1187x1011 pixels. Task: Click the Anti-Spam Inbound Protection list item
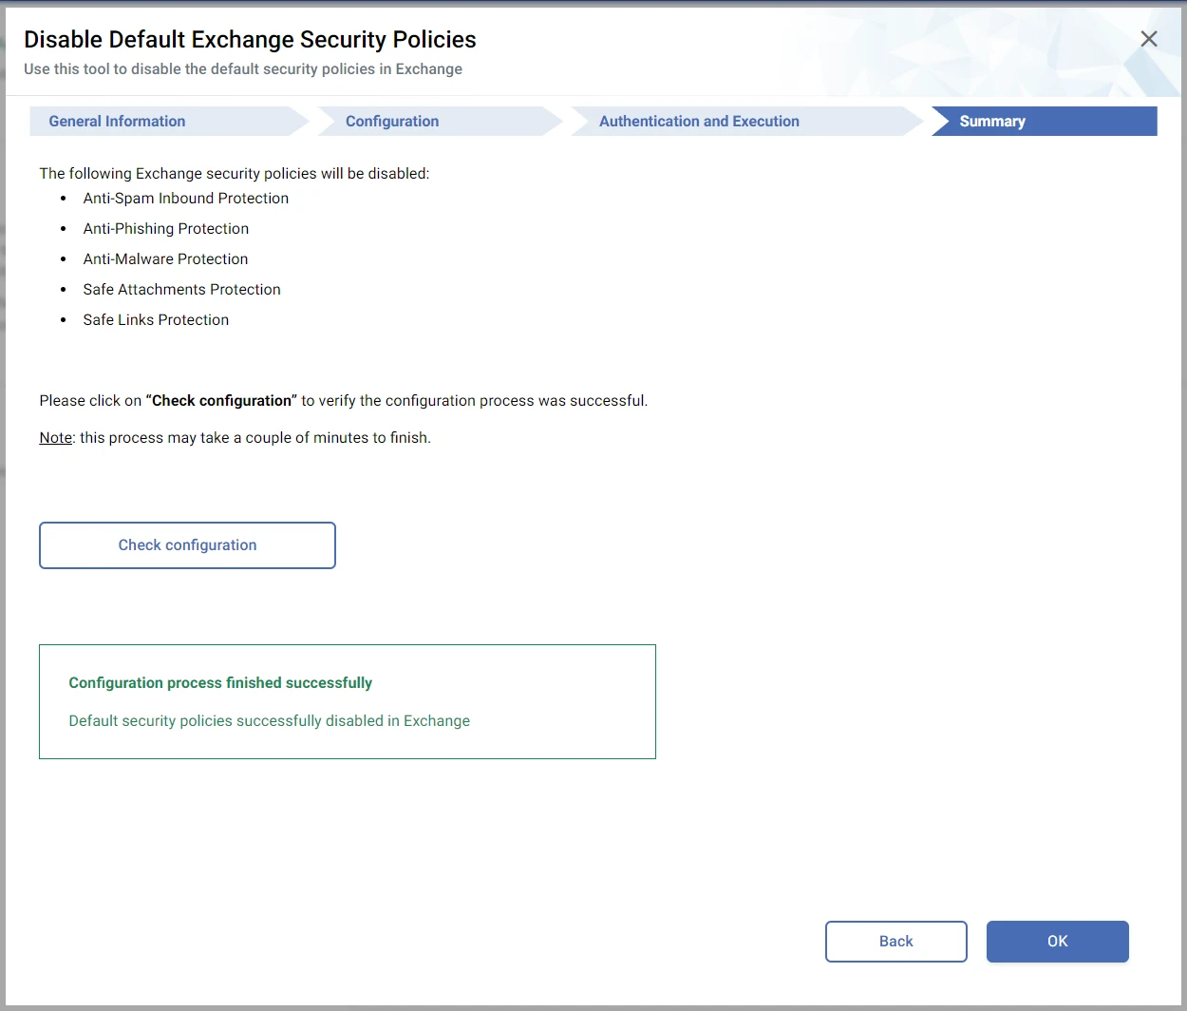tap(186, 199)
